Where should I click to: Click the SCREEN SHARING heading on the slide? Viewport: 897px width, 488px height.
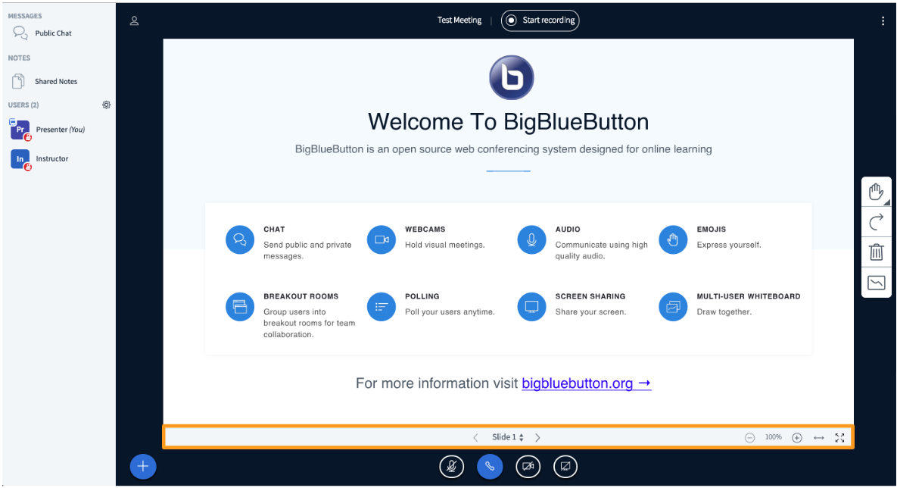pyautogui.click(x=590, y=296)
